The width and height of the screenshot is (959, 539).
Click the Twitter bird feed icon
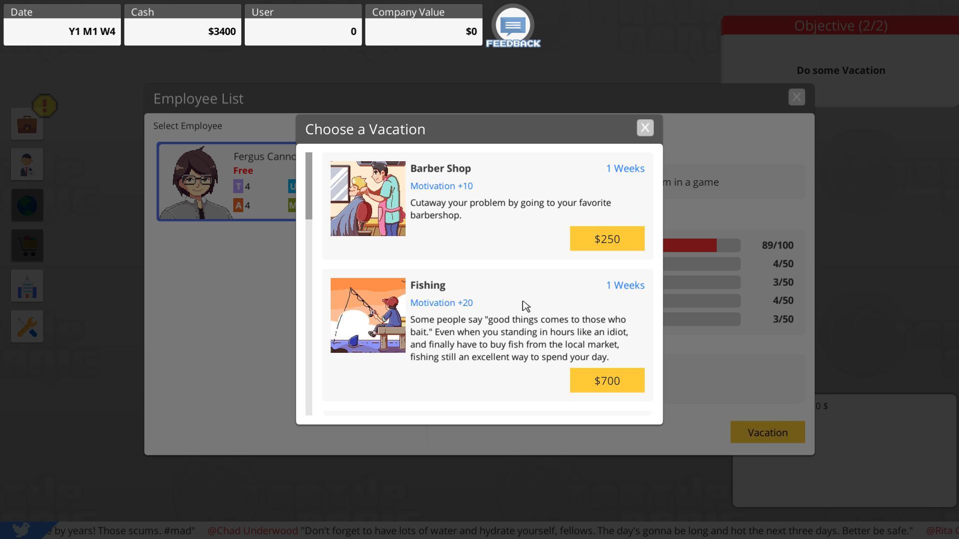[x=21, y=530]
